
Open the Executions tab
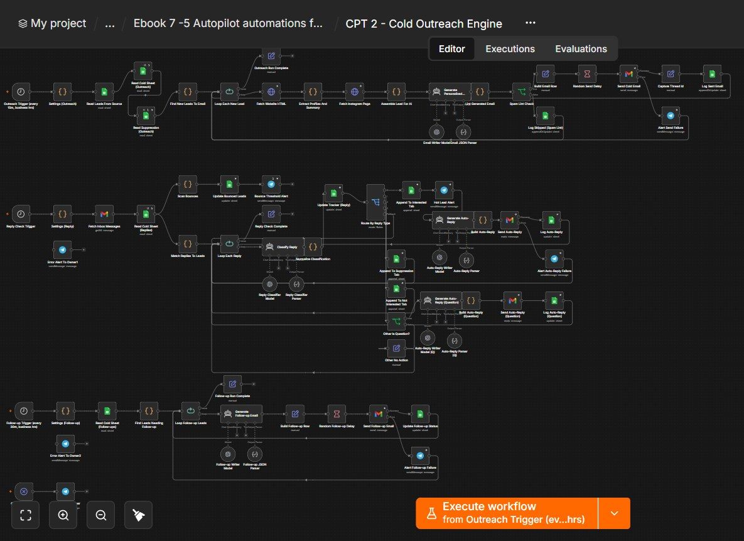[x=510, y=49]
